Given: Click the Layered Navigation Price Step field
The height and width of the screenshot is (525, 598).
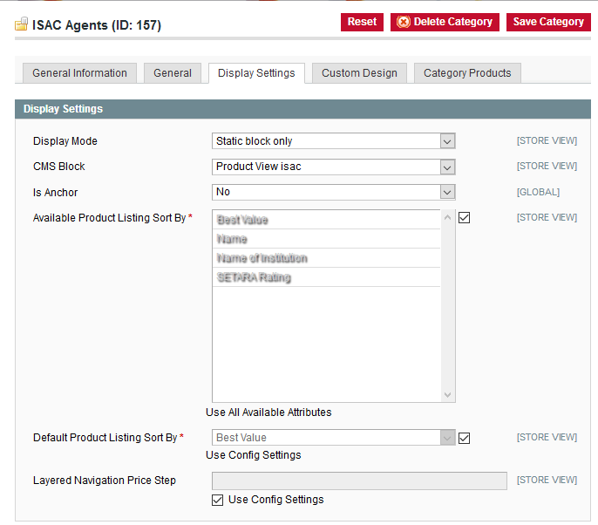Looking at the screenshot, I should click(x=359, y=481).
